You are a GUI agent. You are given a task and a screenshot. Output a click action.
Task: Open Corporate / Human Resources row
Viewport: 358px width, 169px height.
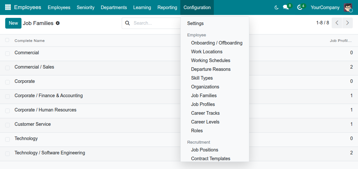[179, 111]
